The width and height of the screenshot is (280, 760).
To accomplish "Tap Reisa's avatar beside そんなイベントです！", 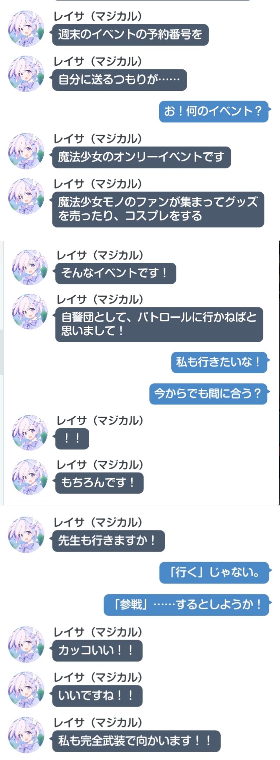I will point(30,267).
